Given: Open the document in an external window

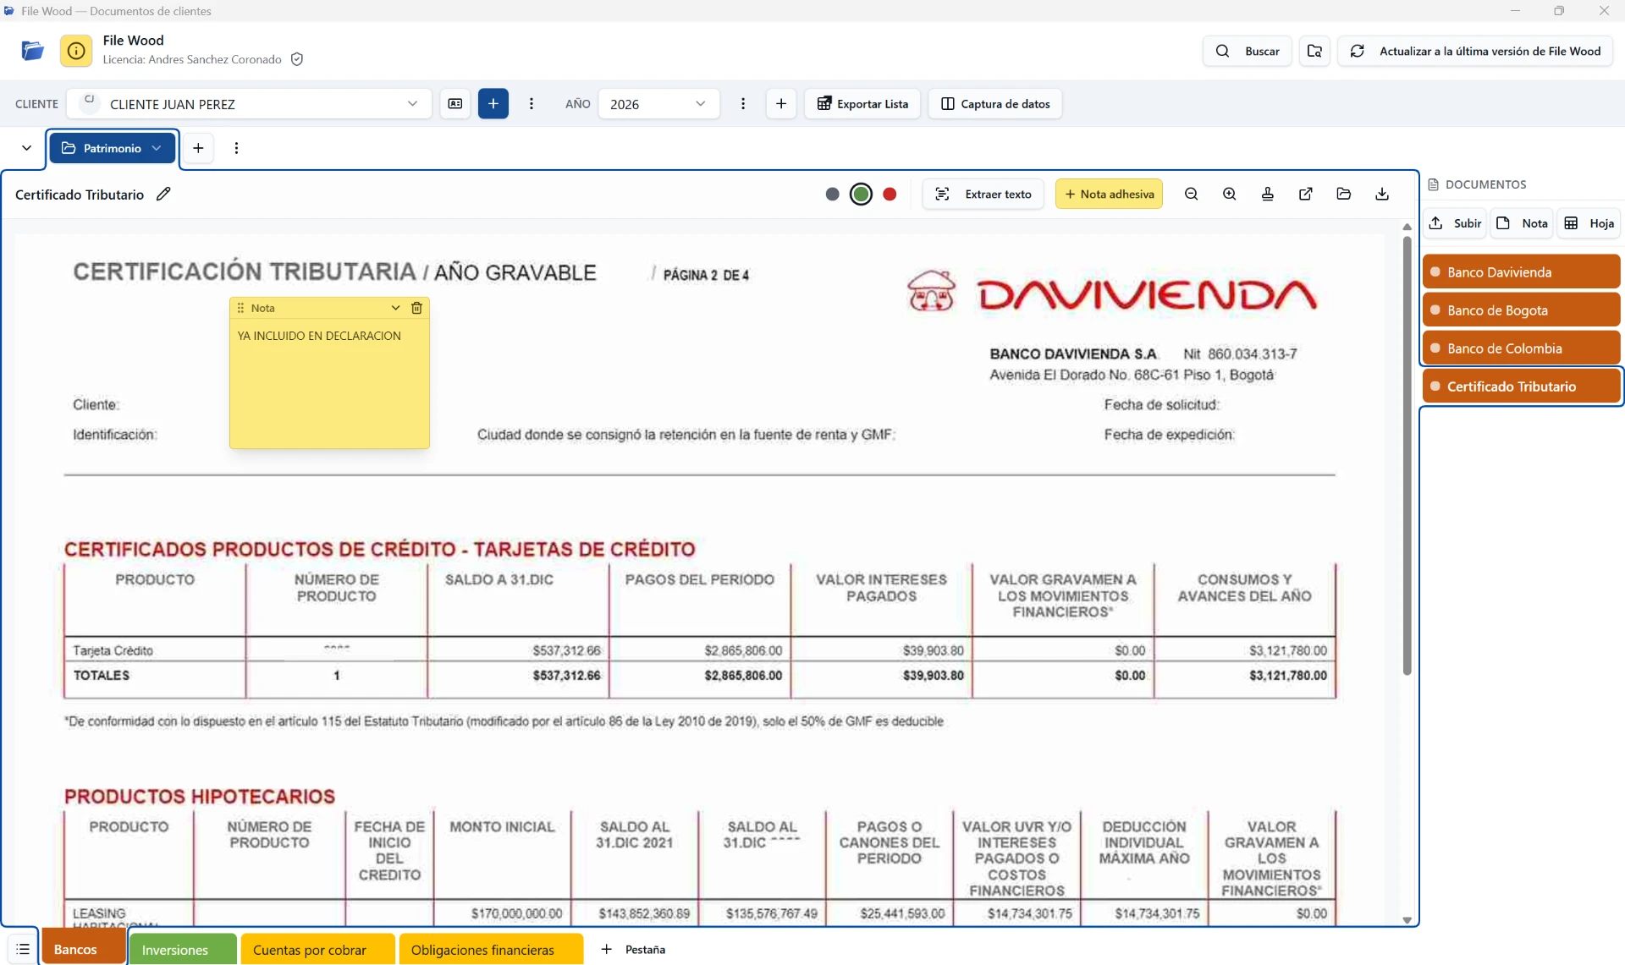Looking at the screenshot, I should coord(1305,194).
